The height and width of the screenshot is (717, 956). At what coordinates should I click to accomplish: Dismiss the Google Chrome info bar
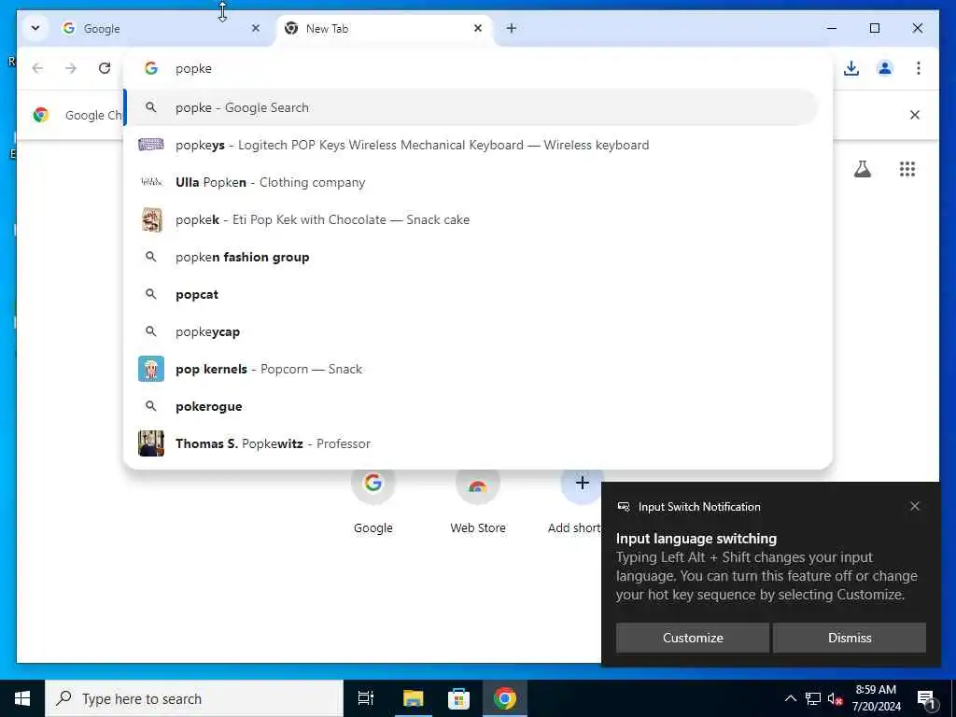pyautogui.click(x=915, y=115)
